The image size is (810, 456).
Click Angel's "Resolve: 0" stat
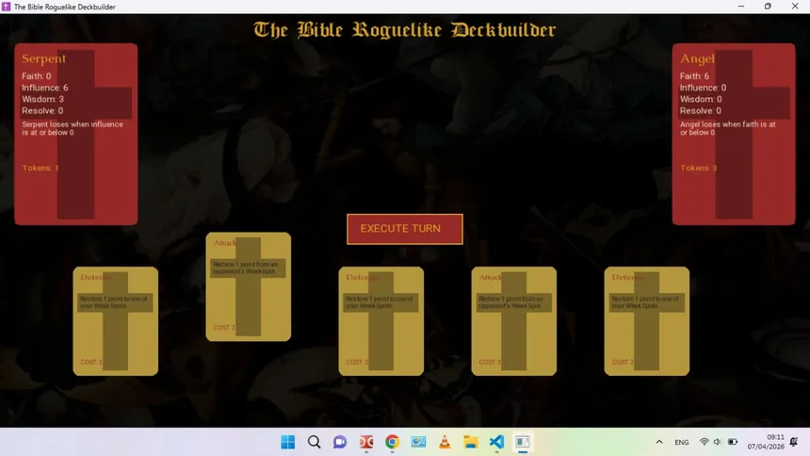[701, 110]
